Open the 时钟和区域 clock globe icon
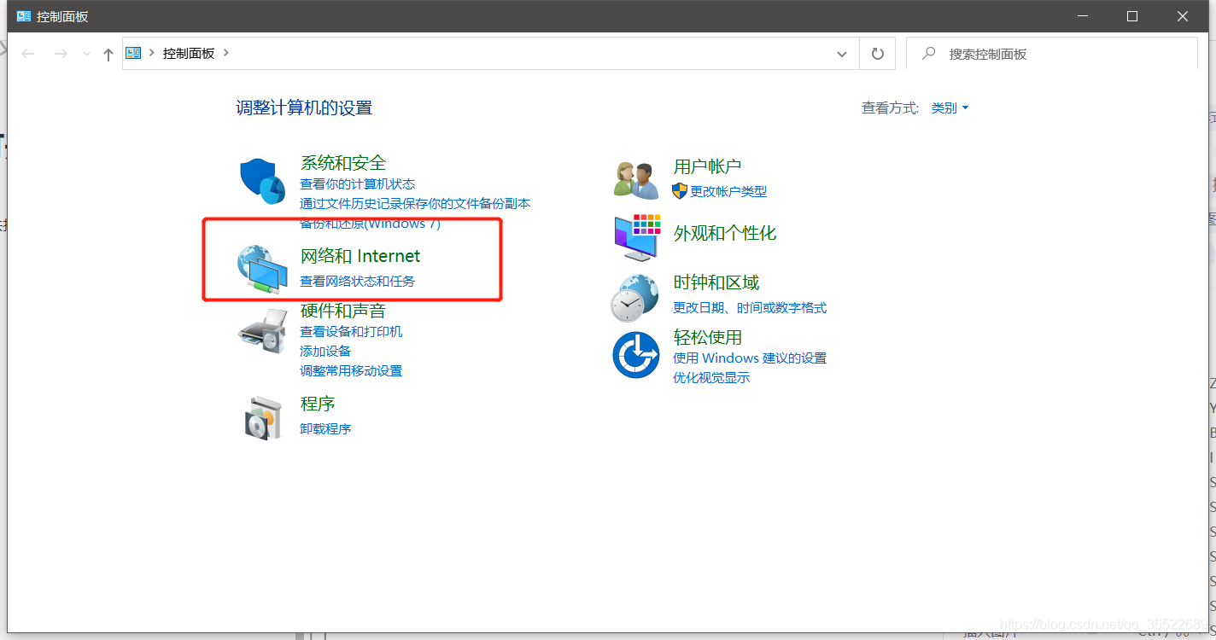Screen dimensions: 1216x640 click(x=634, y=298)
